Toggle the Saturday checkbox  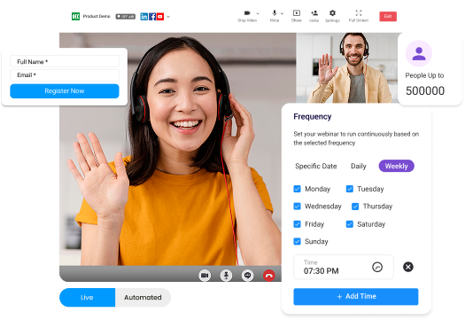click(350, 224)
